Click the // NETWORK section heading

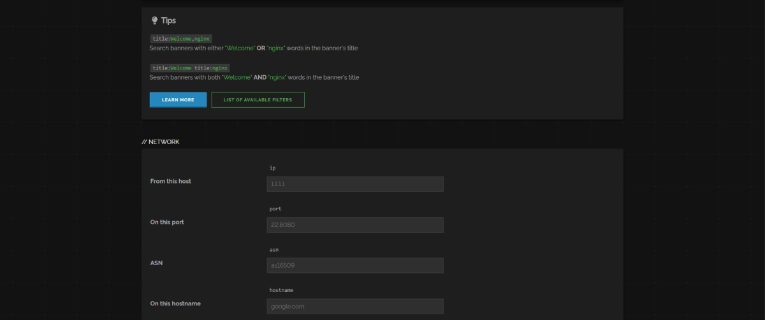pos(161,142)
